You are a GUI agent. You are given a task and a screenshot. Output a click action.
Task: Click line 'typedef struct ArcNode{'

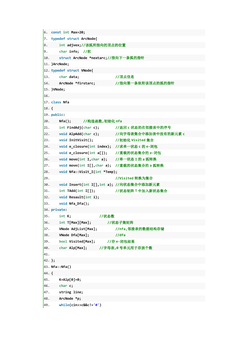point(74,39)
